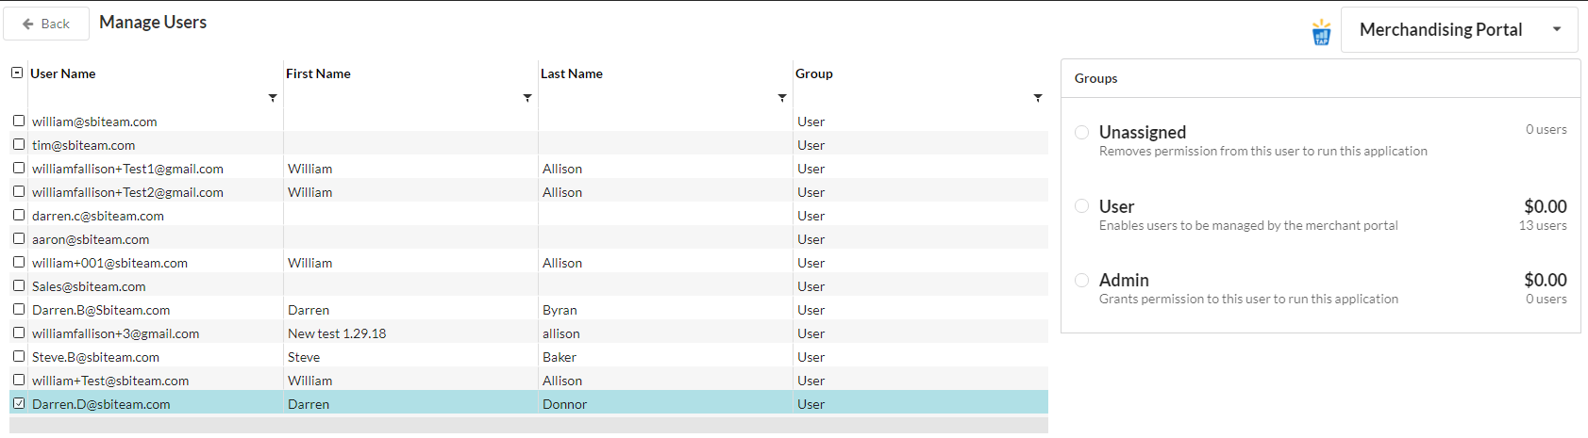Open the Group column filter
This screenshot has height=438, width=1588.
tap(1038, 98)
